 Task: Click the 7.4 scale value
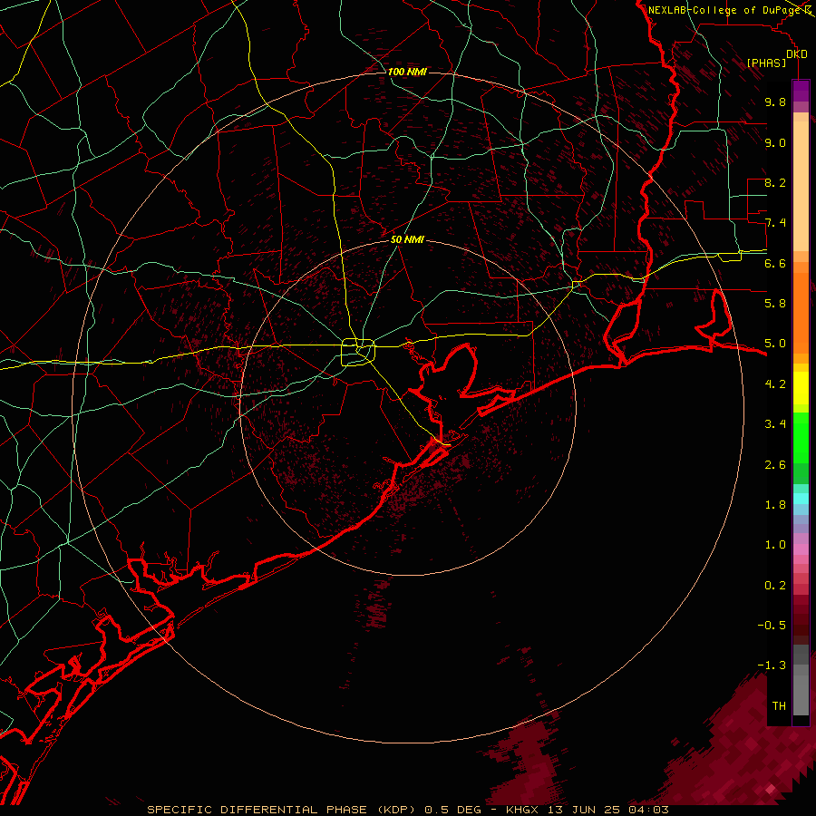point(775,223)
